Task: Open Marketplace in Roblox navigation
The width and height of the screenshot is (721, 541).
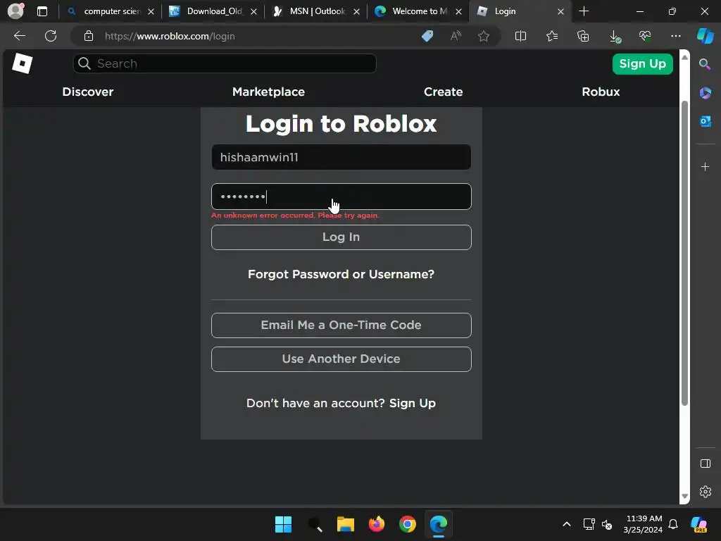Action: (268, 92)
